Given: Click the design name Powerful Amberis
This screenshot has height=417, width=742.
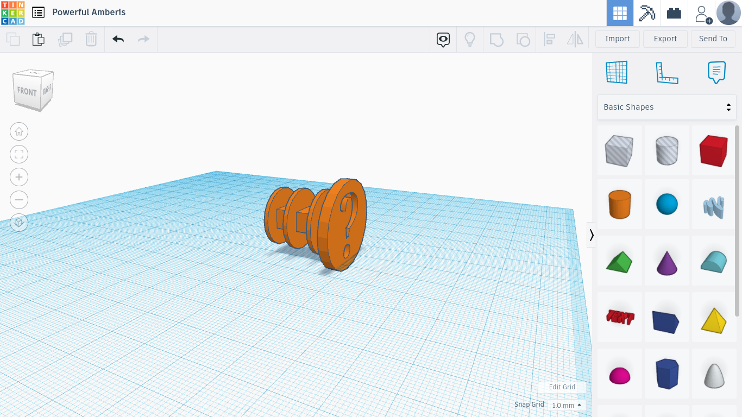Looking at the screenshot, I should pos(89,12).
